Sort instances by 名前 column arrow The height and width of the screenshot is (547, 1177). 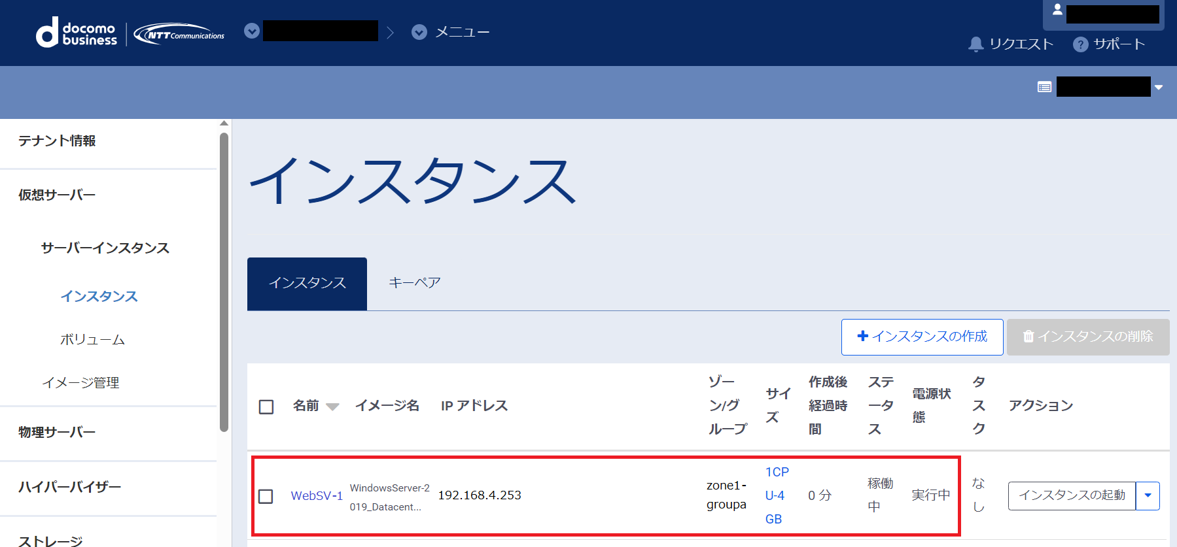click(x=332, y=406)
